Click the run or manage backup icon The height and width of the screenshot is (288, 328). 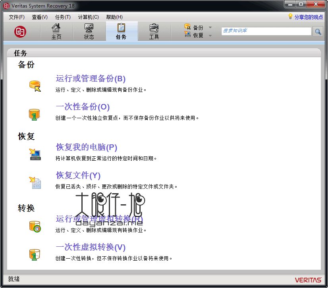35,86
